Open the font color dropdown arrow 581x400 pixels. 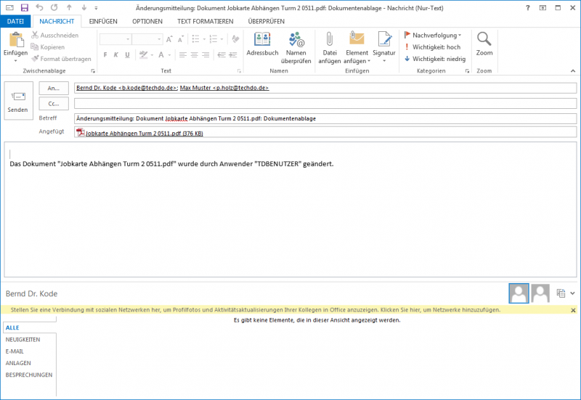(170, 55)
